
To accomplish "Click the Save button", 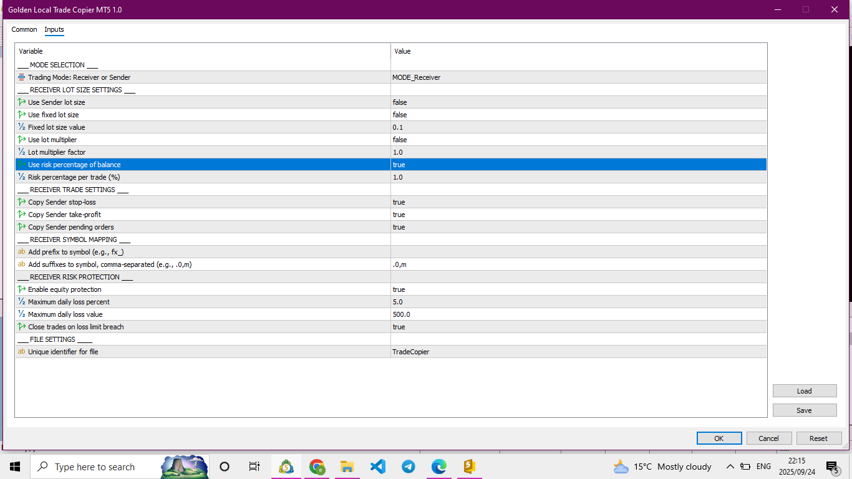I will click(805, 410).
